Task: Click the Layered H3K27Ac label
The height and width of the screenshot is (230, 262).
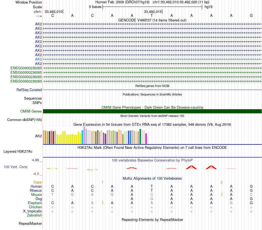Action: coord(18,152)
